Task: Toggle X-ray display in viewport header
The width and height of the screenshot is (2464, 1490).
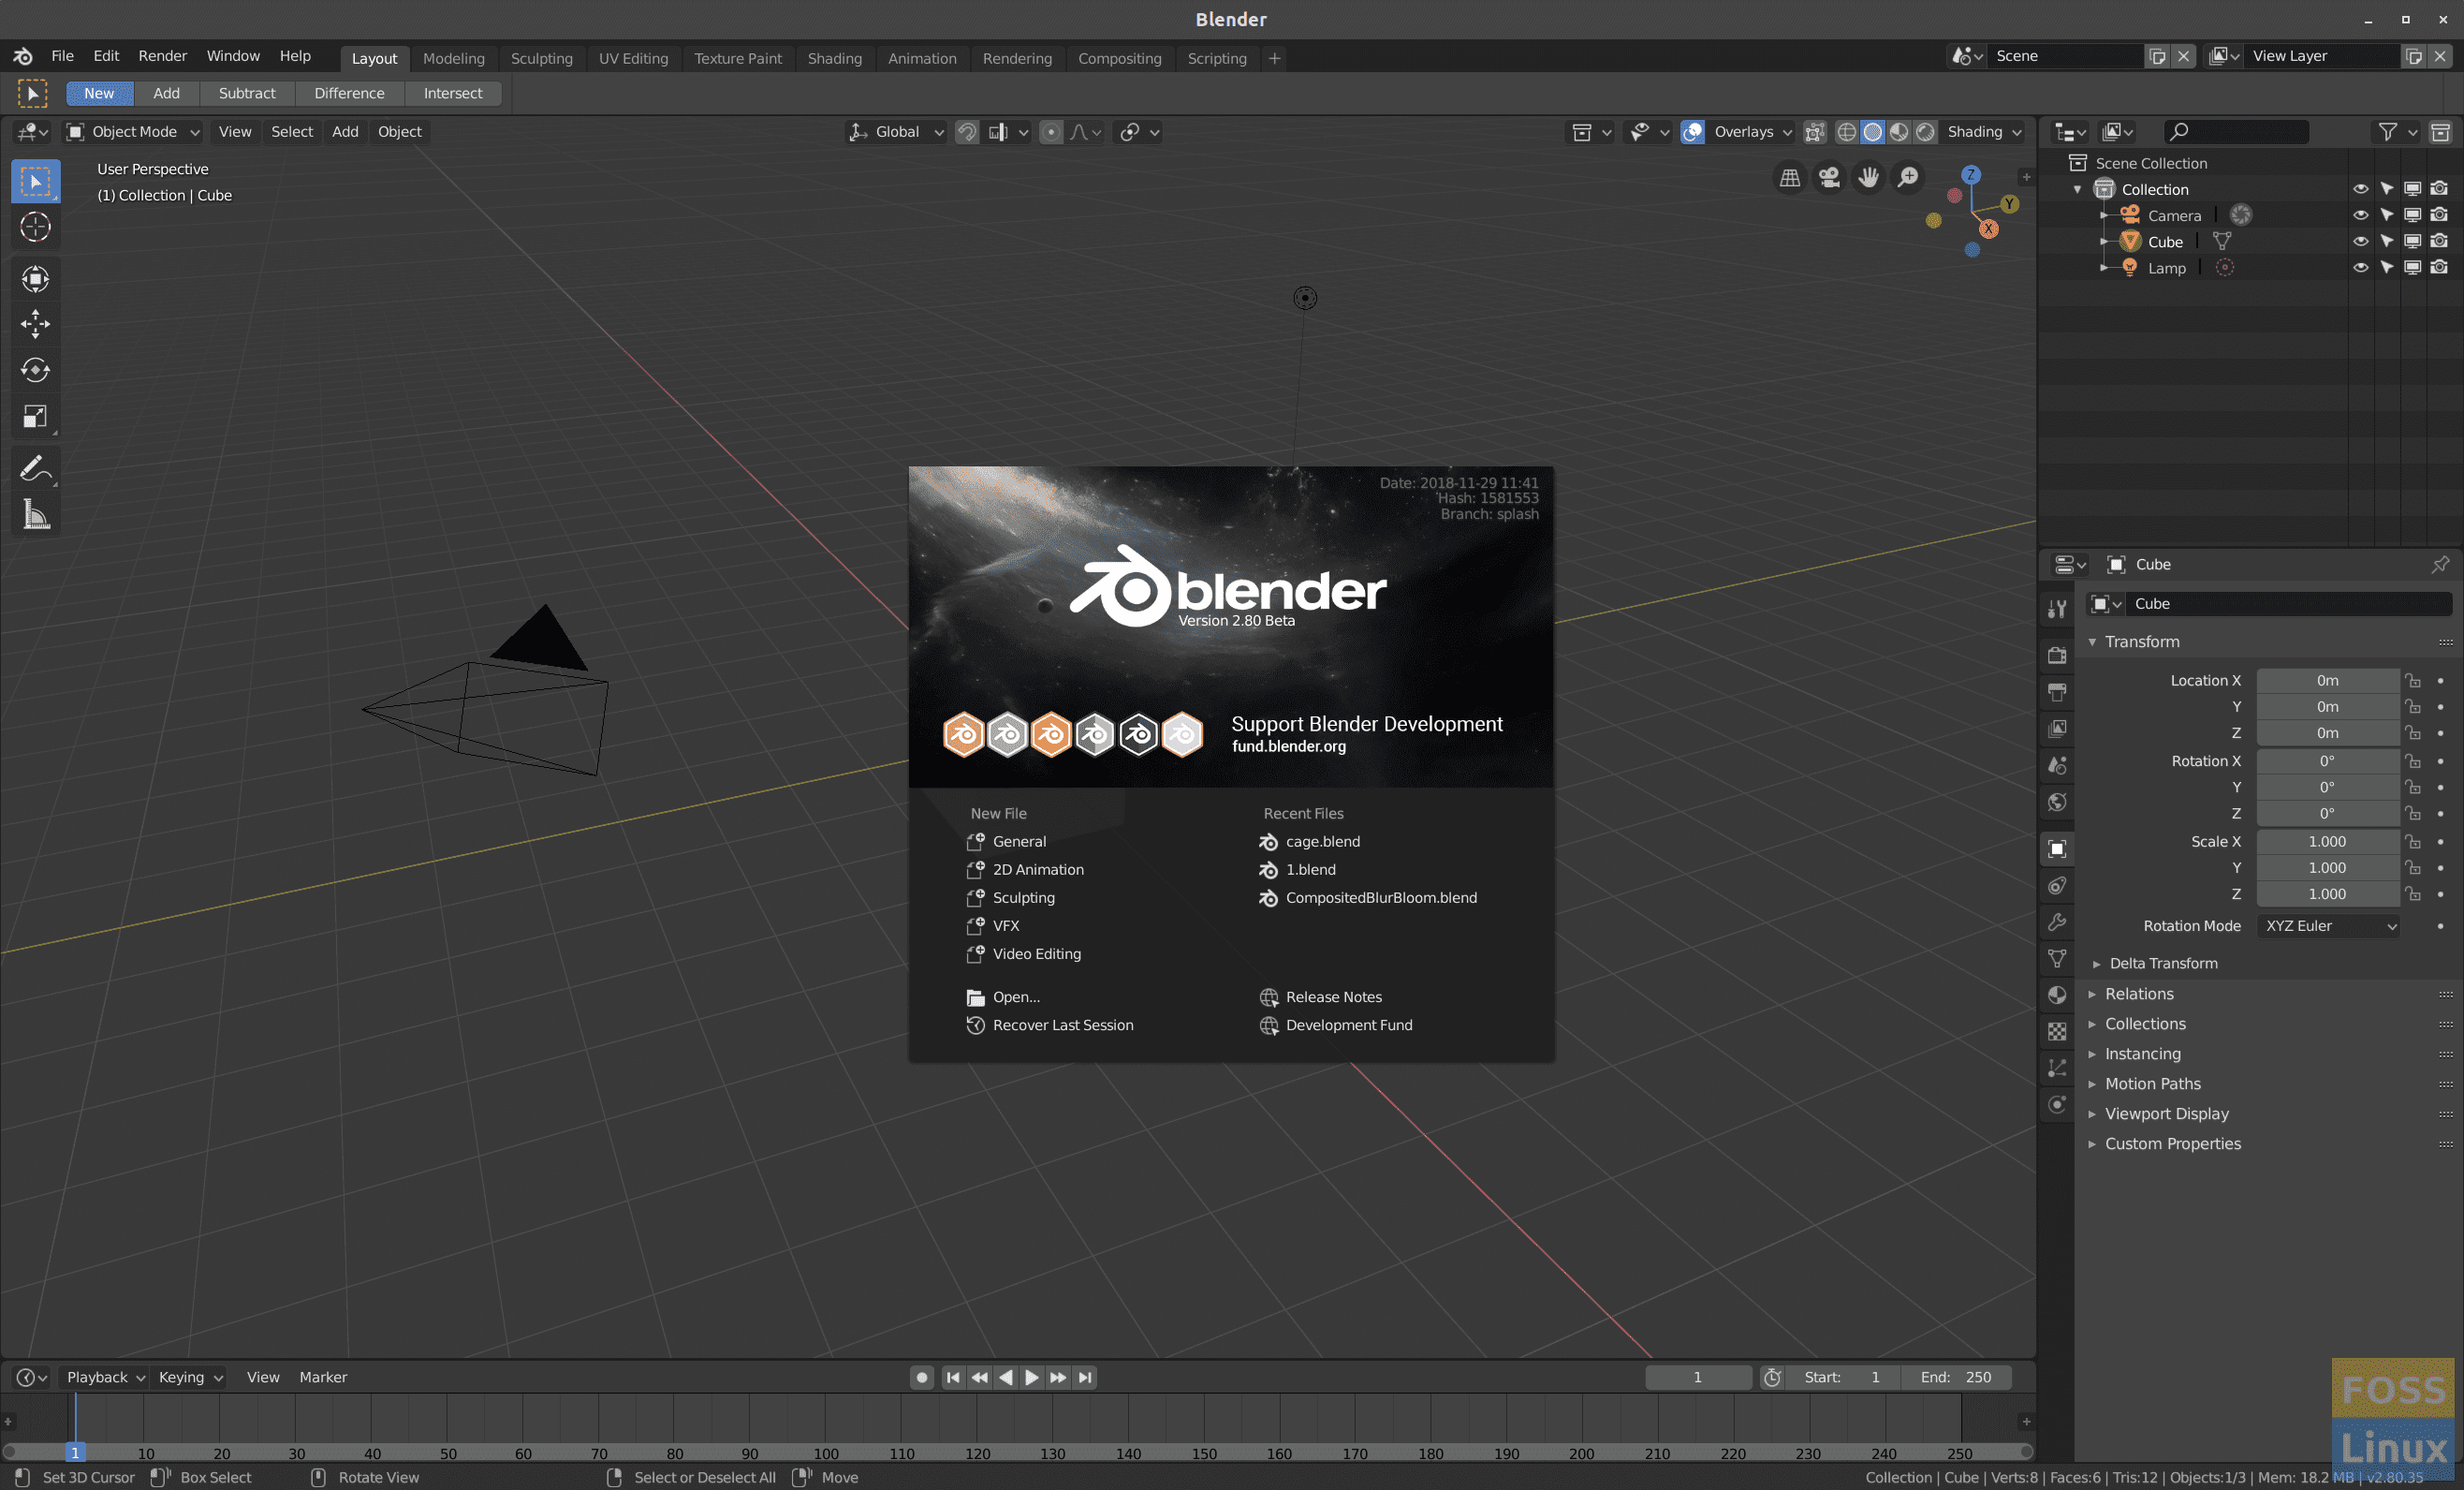Action: coord(1814,132)
